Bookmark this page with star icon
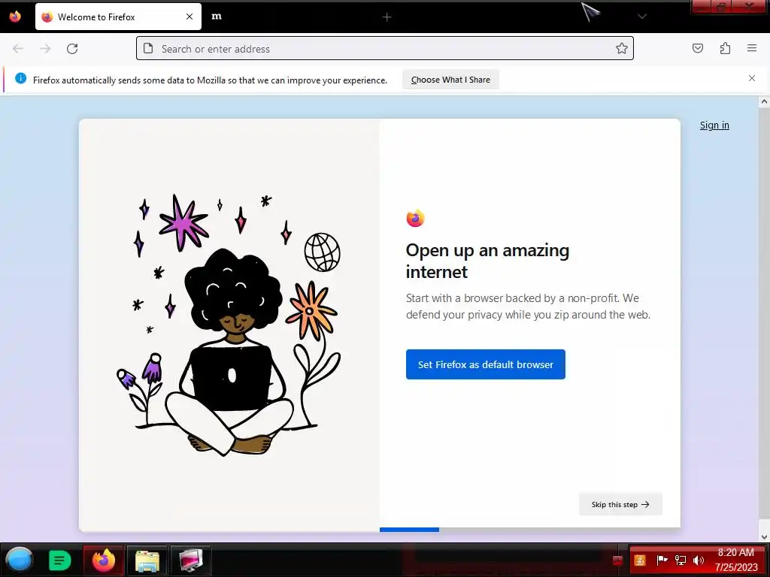 point(622,48)
